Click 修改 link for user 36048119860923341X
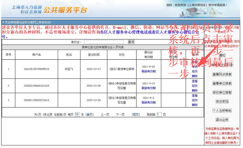Image resolution: width=243 pixels, height=148 pixels. coord(195,100)
